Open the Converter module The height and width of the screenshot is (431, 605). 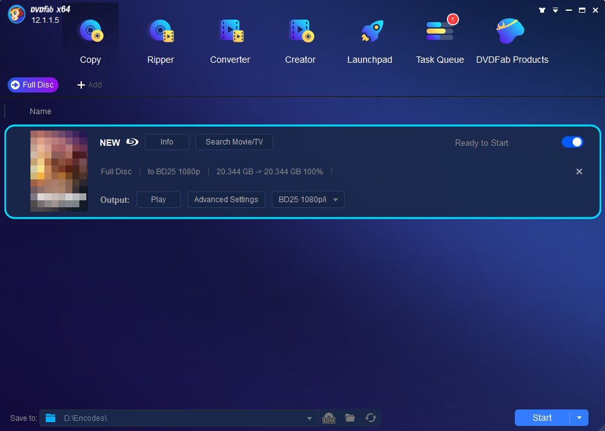(230, 41)
